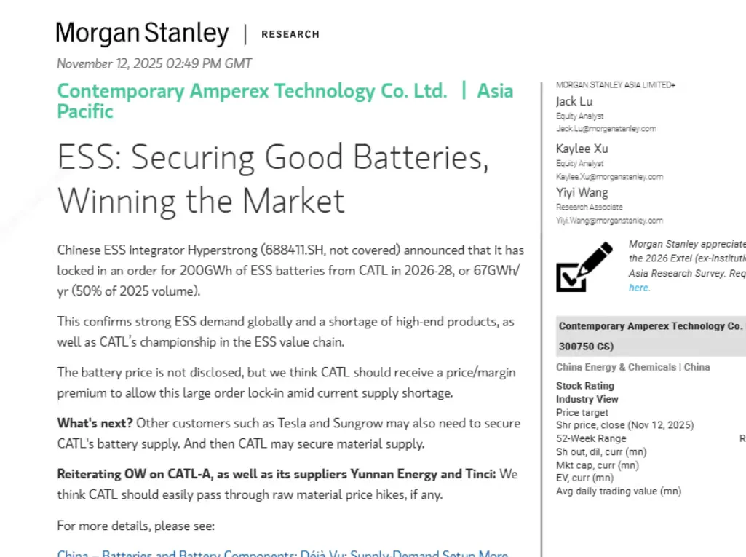Click the MORGAN STANLEY ASIA LIMITED+ text
The height and width of the screenshot is (557, 746).
click(615, 85)
